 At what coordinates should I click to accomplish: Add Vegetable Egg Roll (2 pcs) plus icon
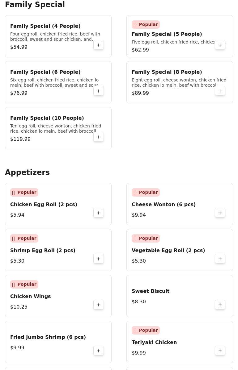click(x=220, y=259)
